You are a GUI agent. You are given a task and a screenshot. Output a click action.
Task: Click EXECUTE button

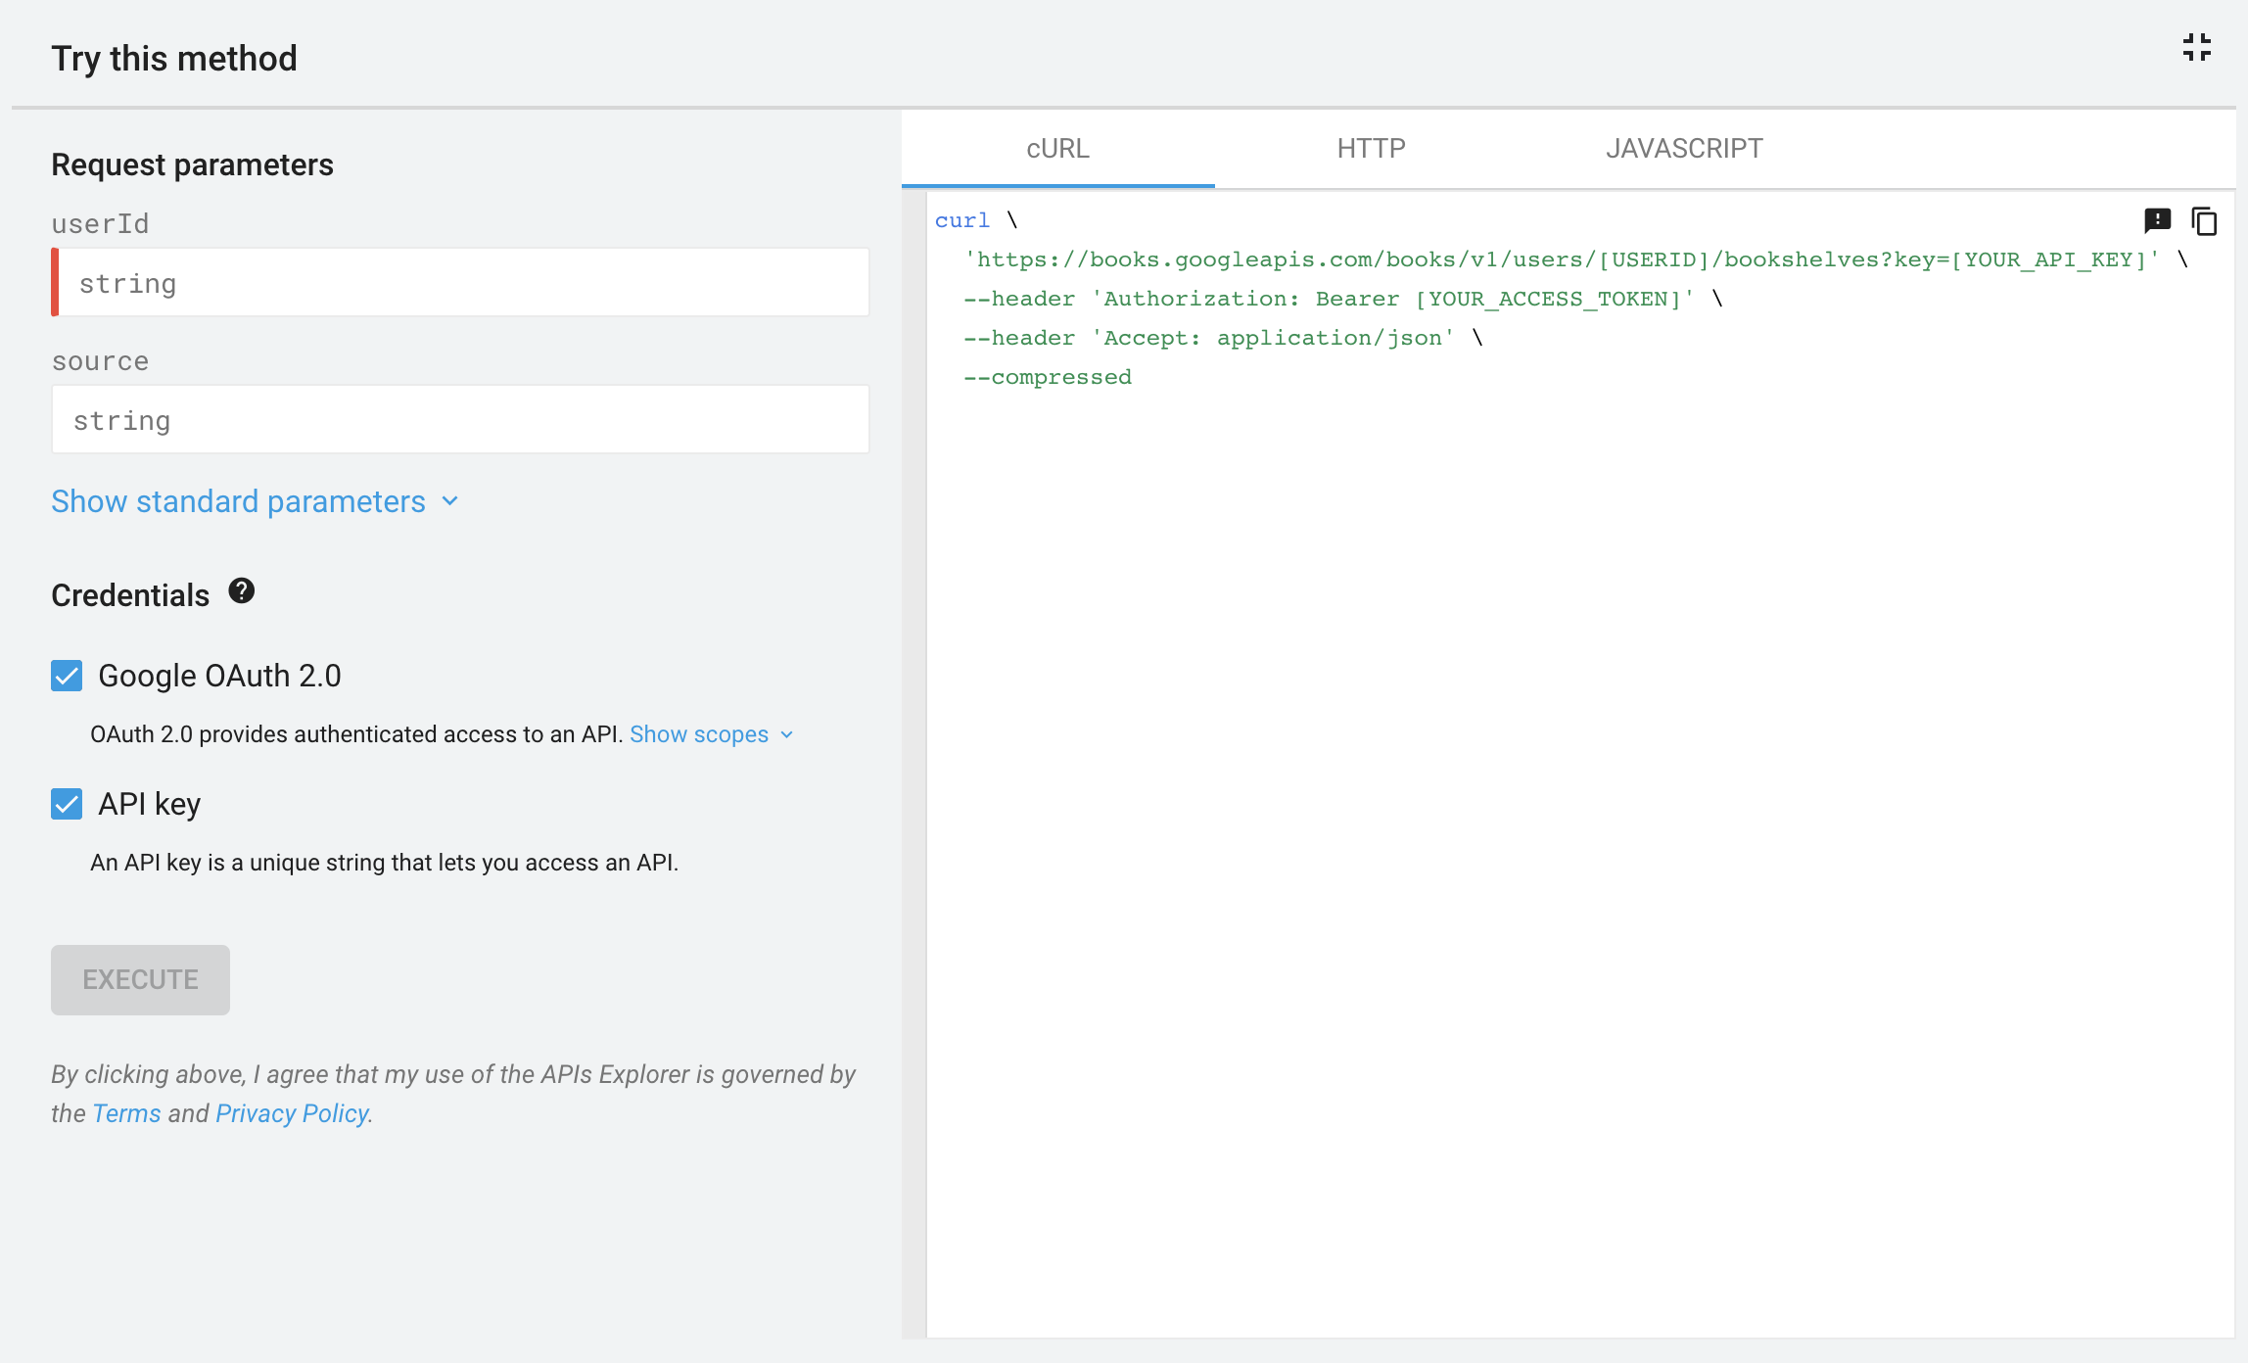tap(140, 978)
